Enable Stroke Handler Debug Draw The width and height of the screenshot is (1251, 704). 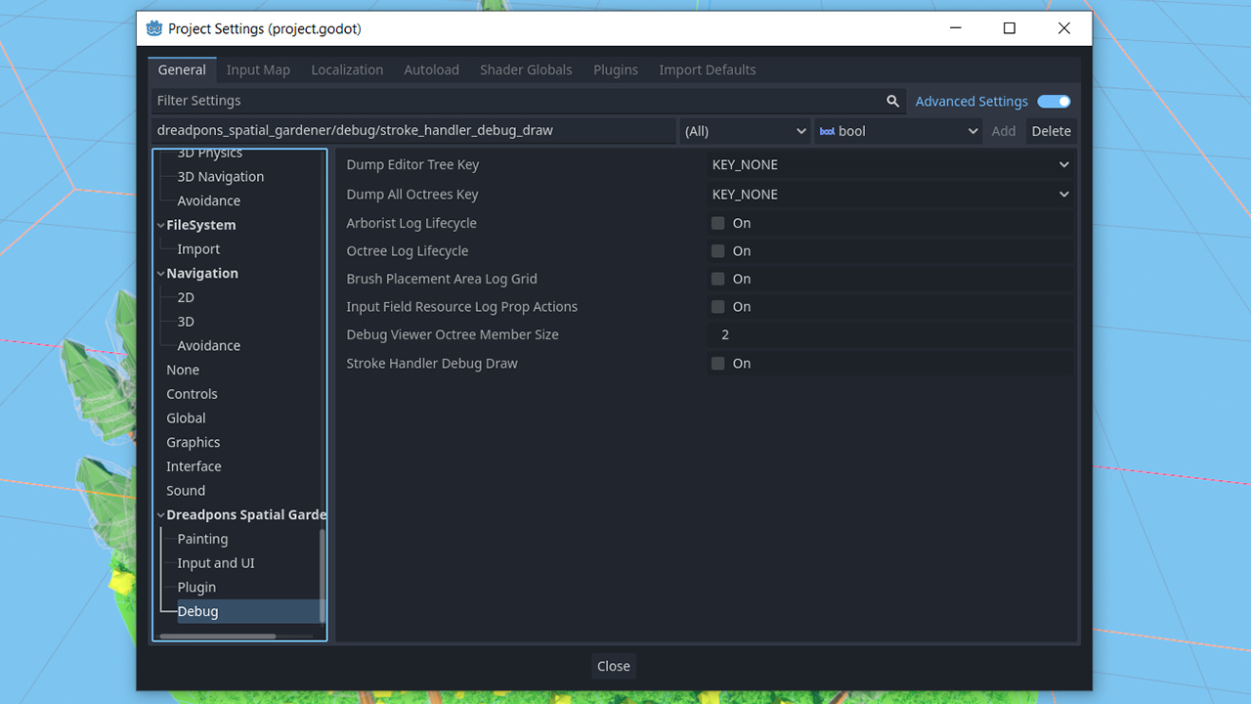717,363
